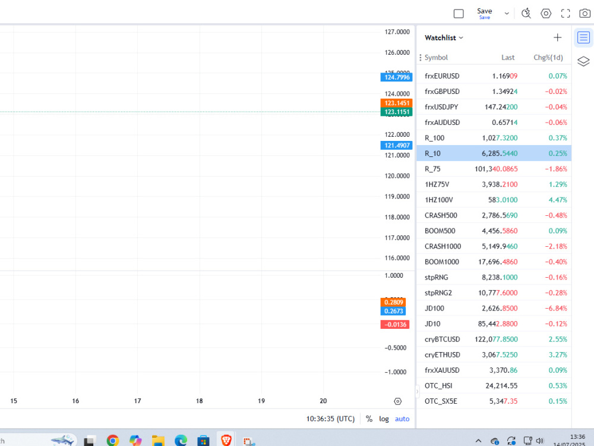
Task: Open the quick search icon
Action: [x=526, y=14]
